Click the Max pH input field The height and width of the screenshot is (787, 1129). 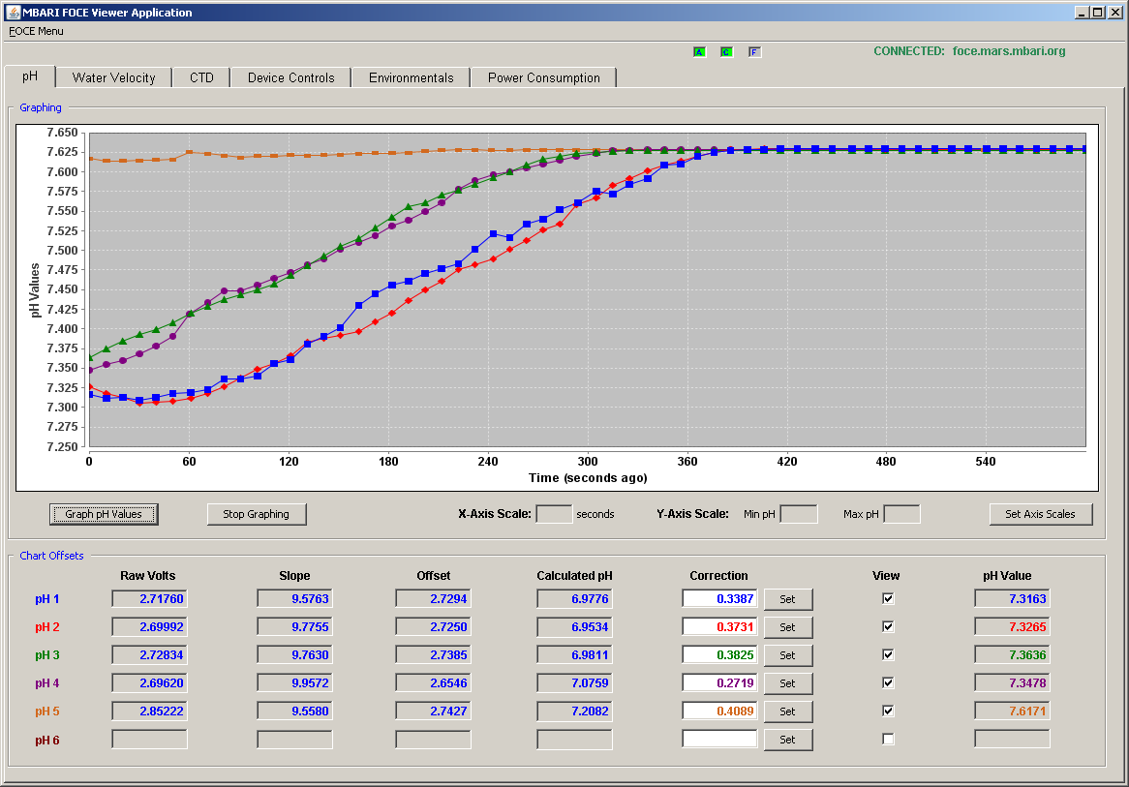click(901, 514)
